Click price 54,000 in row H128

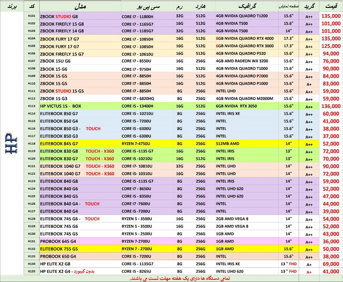pos(331,219)
